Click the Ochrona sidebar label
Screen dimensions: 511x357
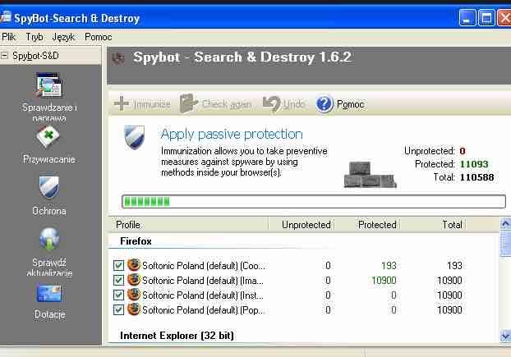pos(49,211)
